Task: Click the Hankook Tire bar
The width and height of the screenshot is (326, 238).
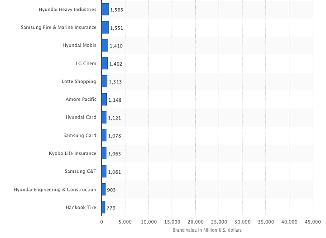Action: point(104,207)
